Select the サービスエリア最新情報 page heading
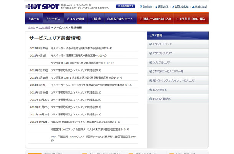This screenshot has width=234, height=154. [x=55, y=38]
